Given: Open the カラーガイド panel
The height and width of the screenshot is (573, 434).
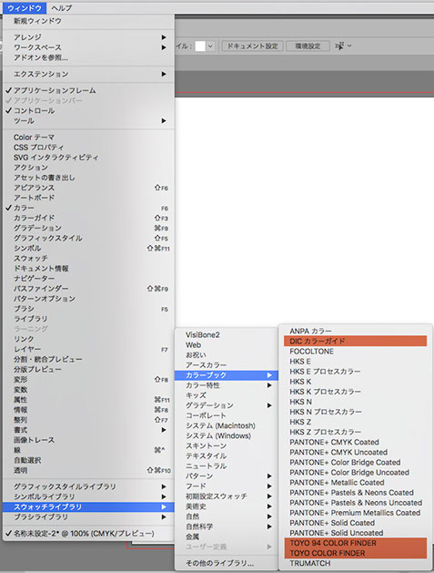Looking at the screenshot, I should tap(88, 218).
